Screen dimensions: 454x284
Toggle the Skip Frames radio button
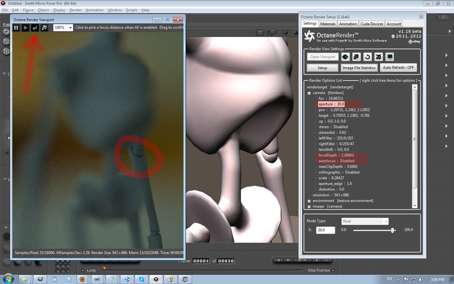[333, 270]
